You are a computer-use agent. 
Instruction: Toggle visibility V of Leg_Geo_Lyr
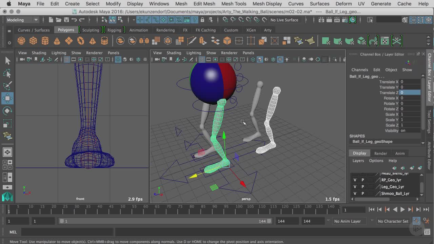point(355,187)
